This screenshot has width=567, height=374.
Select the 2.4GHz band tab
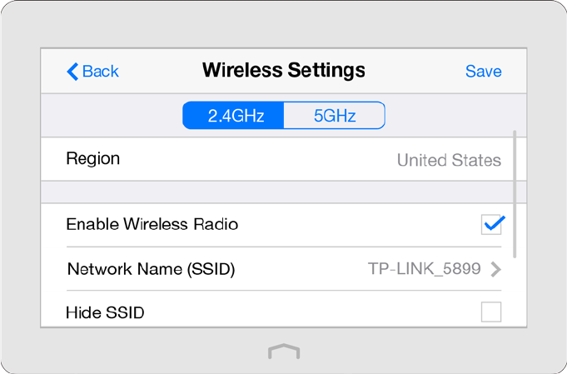tap(235, 116)
